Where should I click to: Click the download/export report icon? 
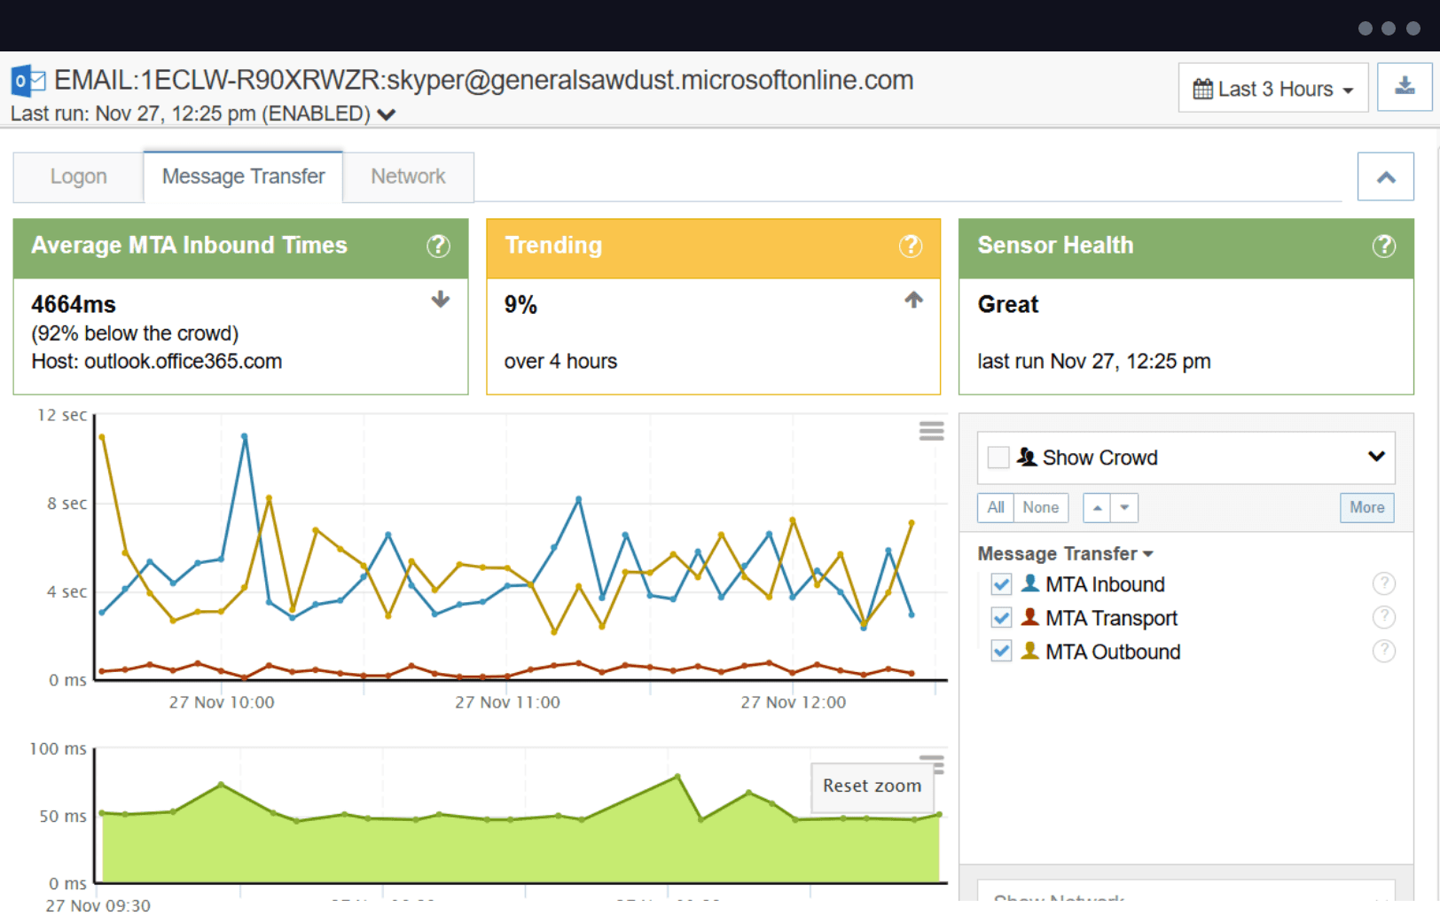pyautogui.click(x=1405, y=86)
